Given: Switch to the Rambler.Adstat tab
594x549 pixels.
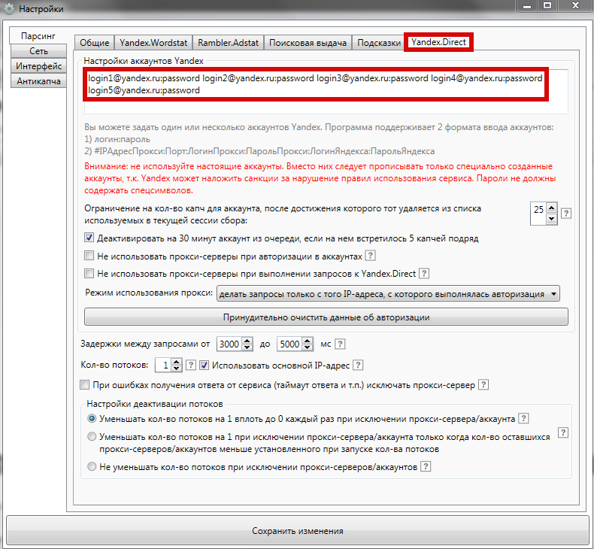Looking at the screenshot, I should 228,42.
